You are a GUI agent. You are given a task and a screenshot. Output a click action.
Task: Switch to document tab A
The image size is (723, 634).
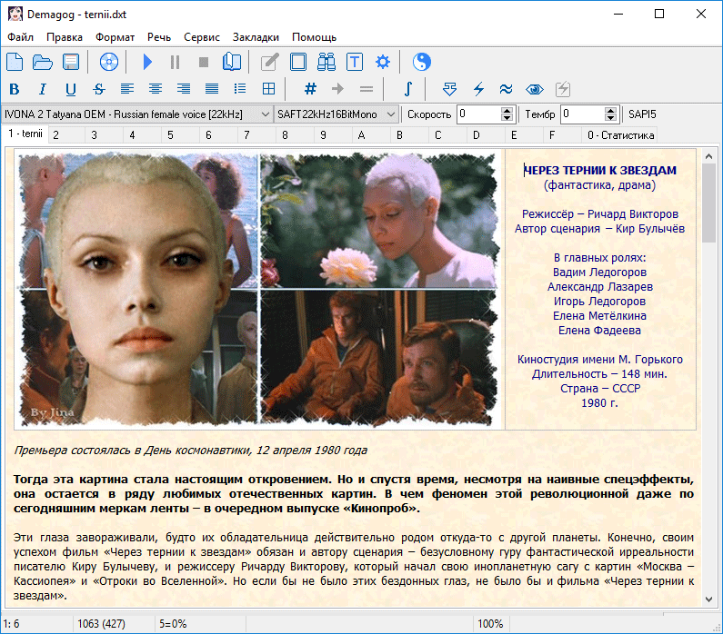[x=371, y=135]
